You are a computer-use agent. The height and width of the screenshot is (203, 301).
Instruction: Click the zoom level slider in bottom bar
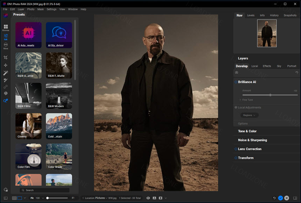coord(58,198)
